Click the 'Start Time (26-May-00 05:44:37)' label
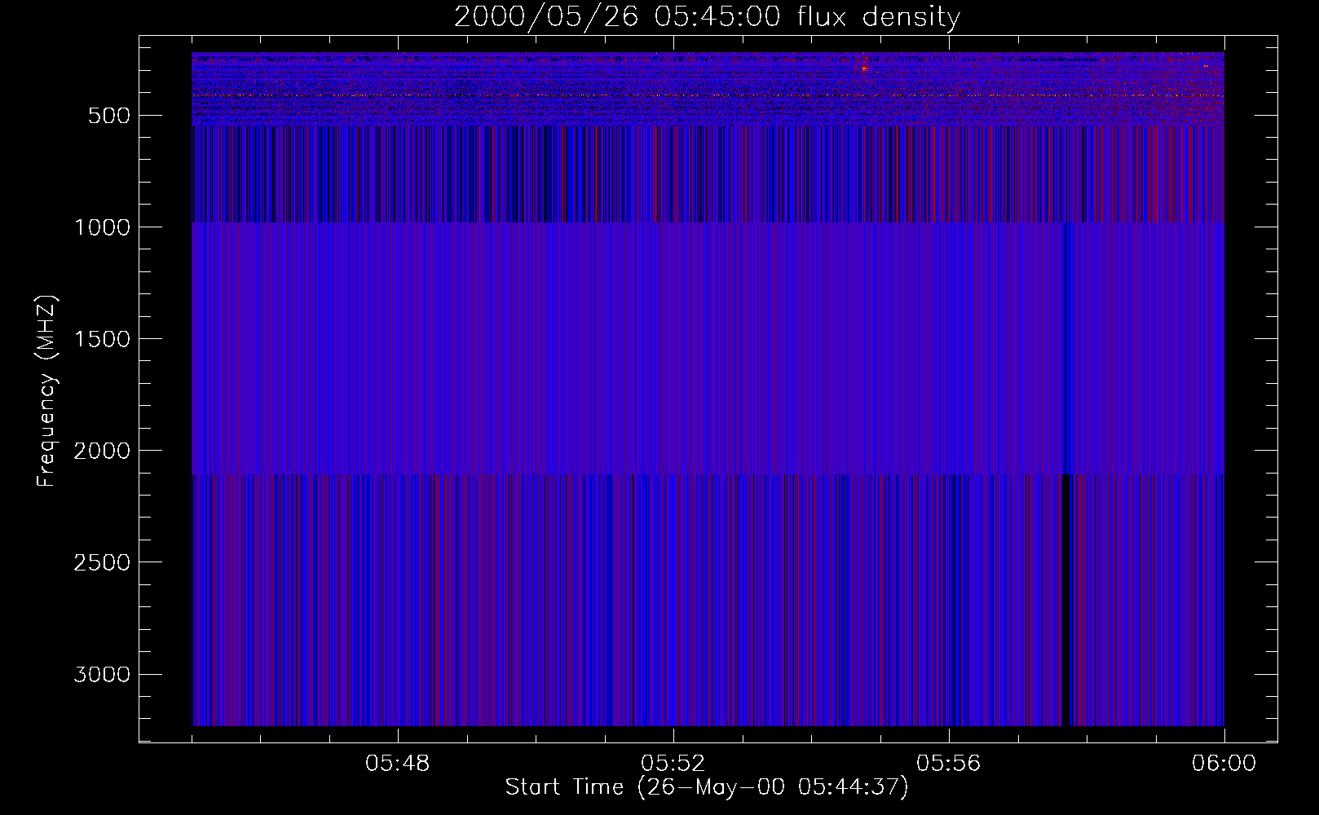The height and width of the screenshot is (815, 1319). 707,787
